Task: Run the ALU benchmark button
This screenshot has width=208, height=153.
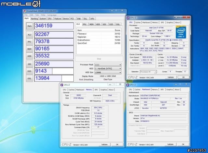Action: [30, 35]
